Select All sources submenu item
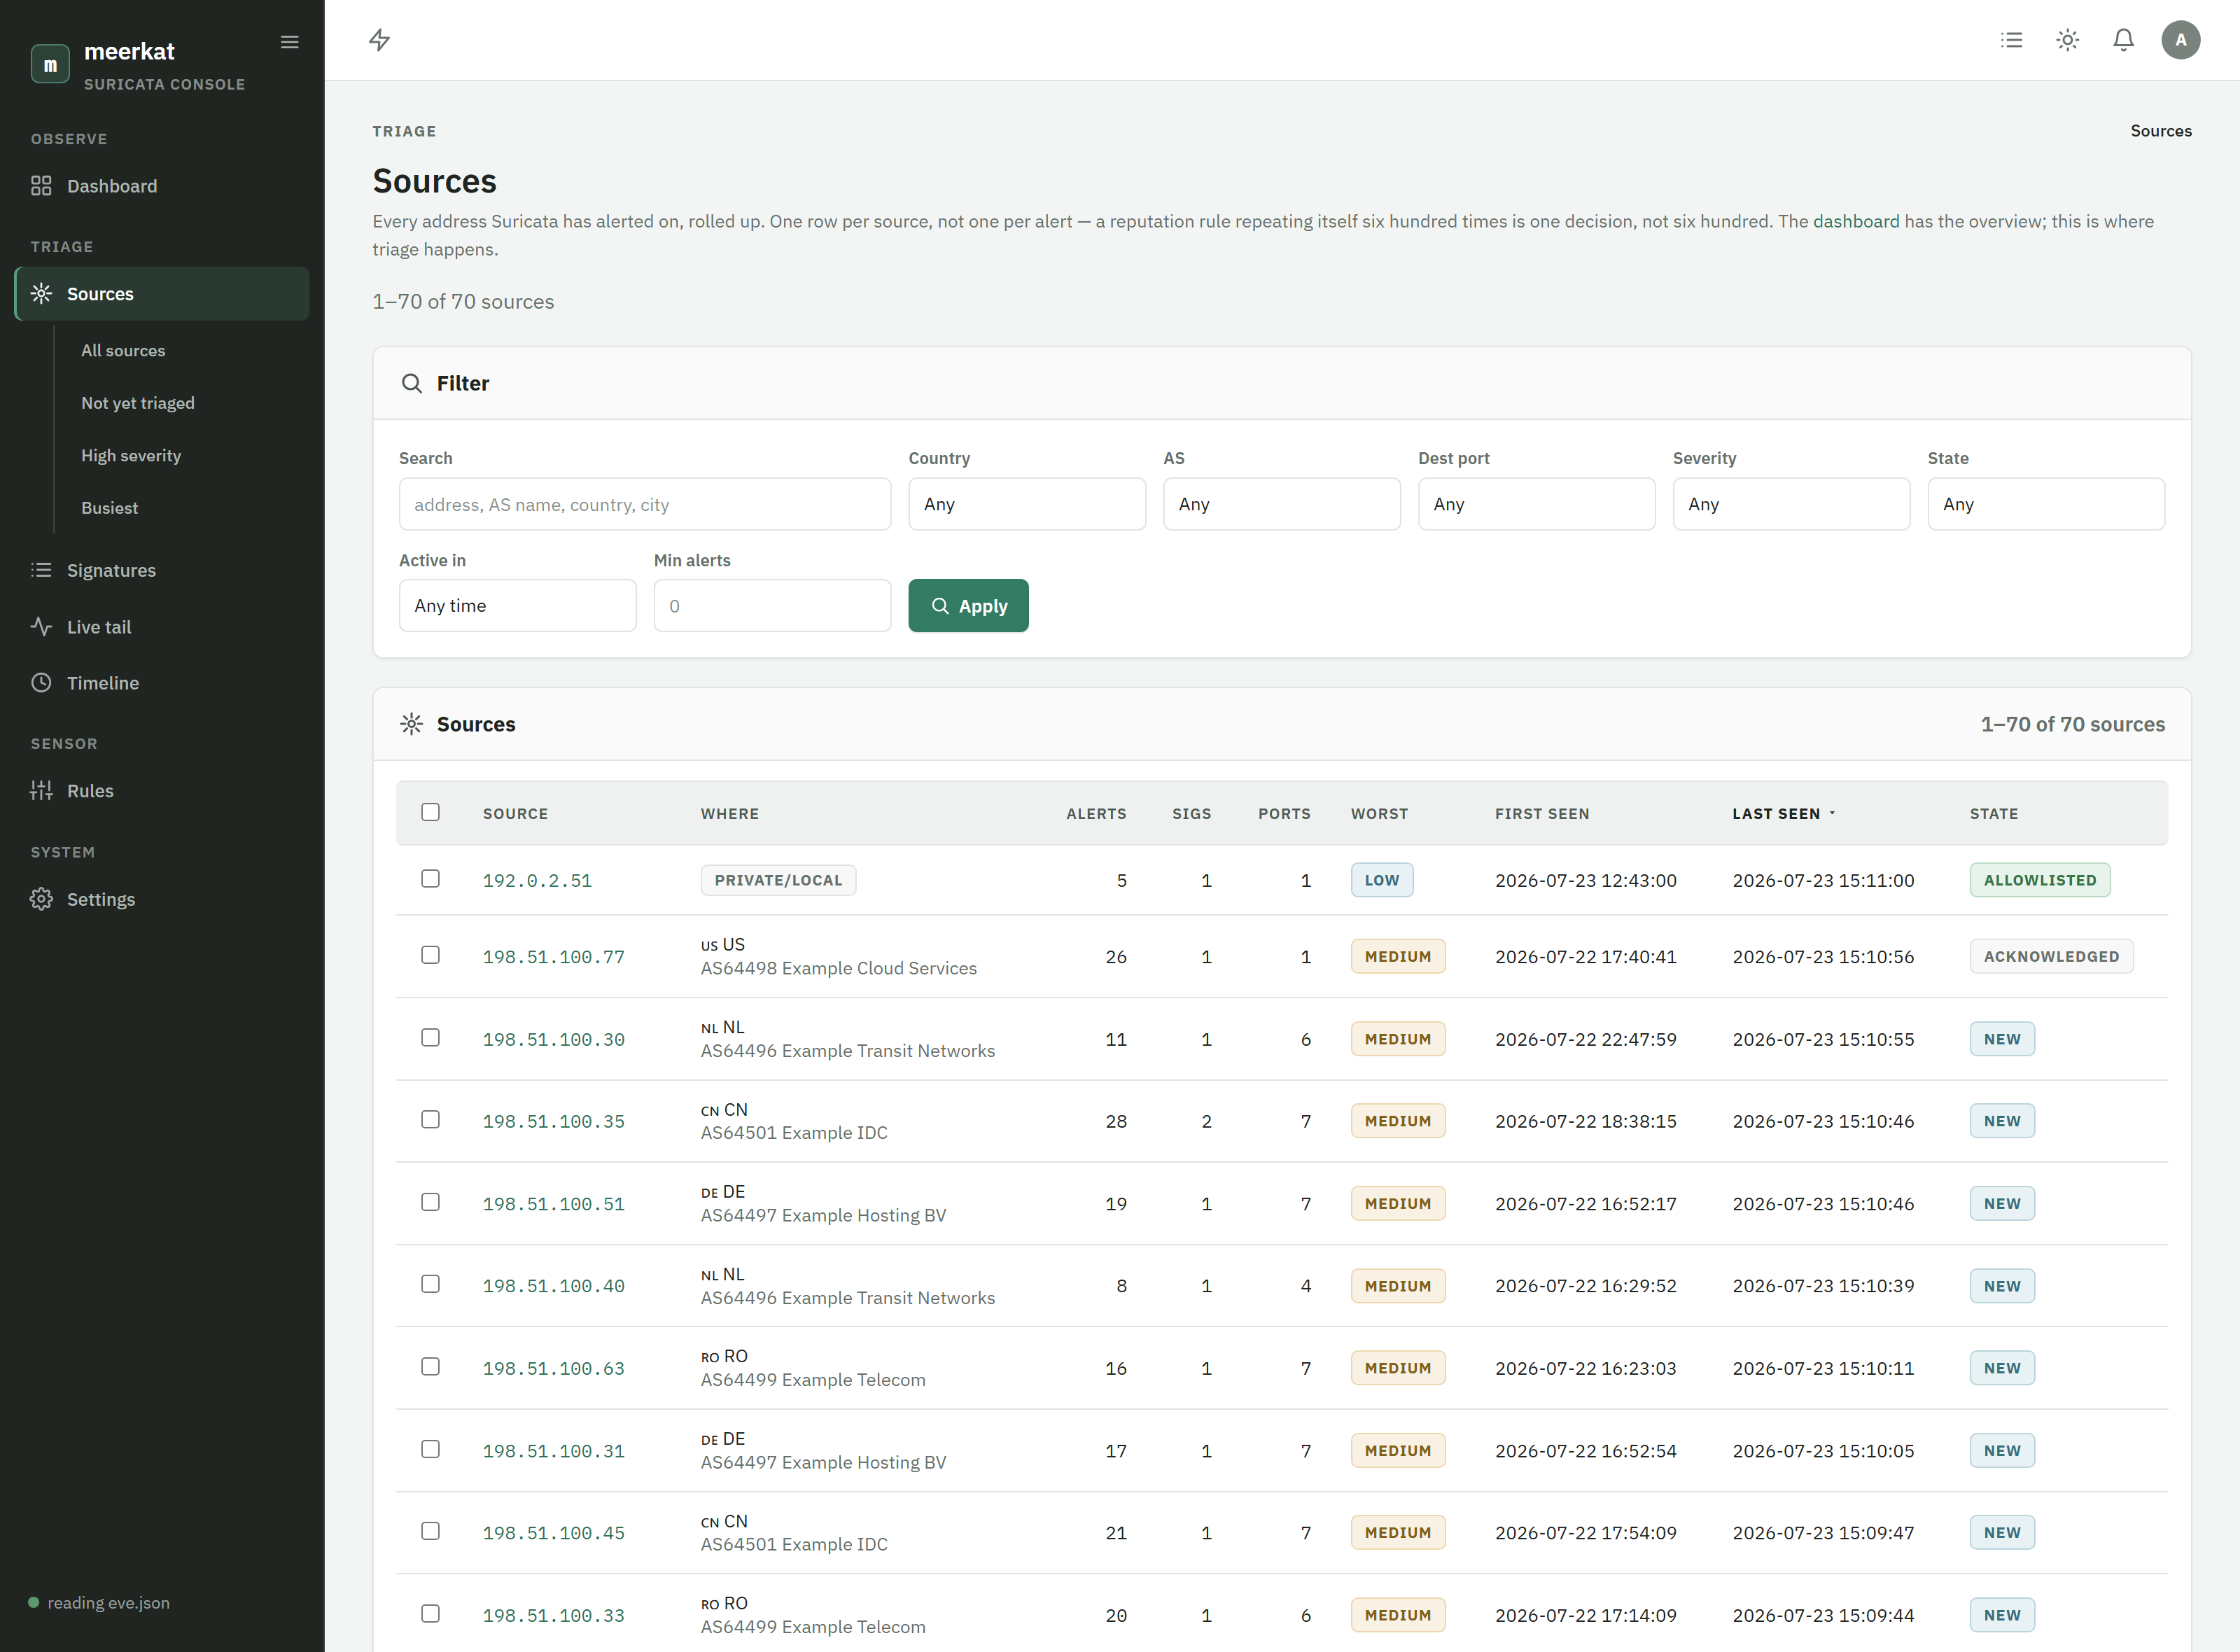 click(123, 351)
